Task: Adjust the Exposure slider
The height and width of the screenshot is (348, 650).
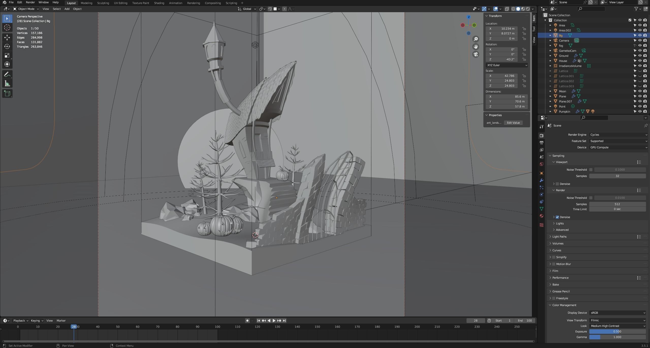Action: click(617, 332)
